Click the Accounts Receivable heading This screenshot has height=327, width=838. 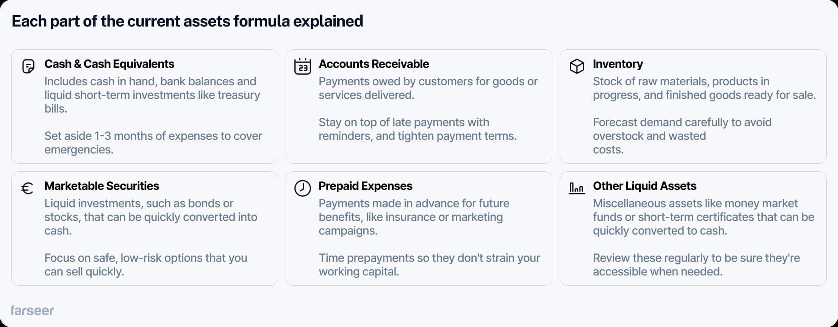point(374,64)
